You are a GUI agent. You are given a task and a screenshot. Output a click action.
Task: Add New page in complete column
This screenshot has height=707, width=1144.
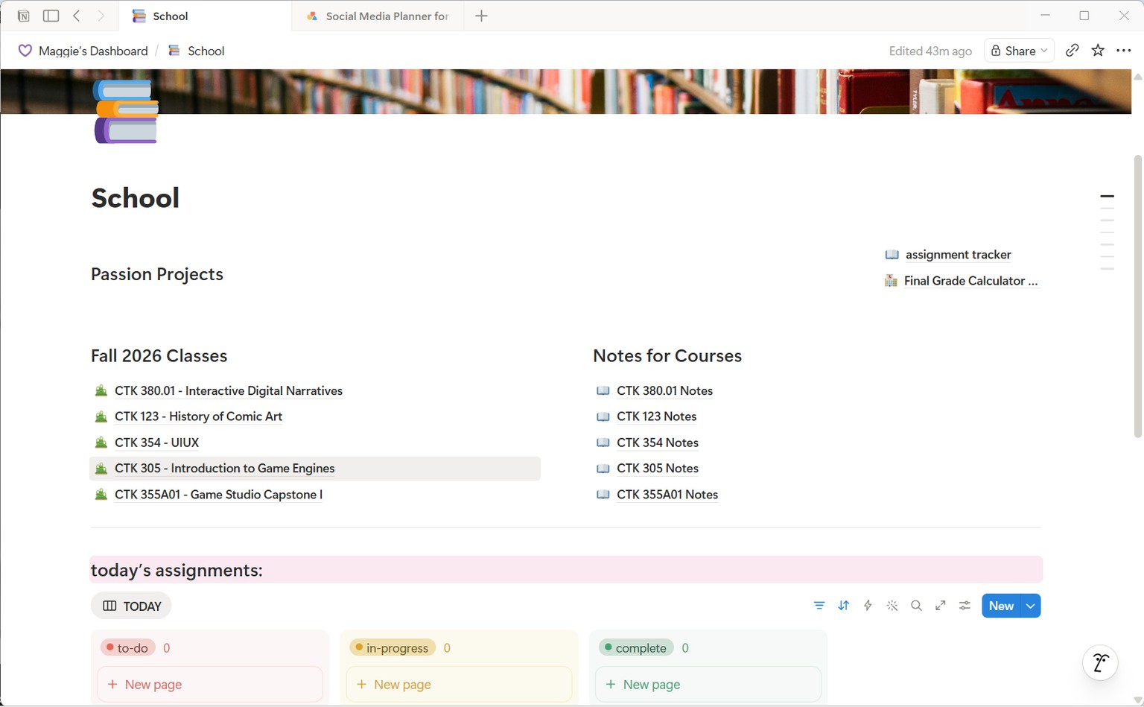tap(708, 684)
